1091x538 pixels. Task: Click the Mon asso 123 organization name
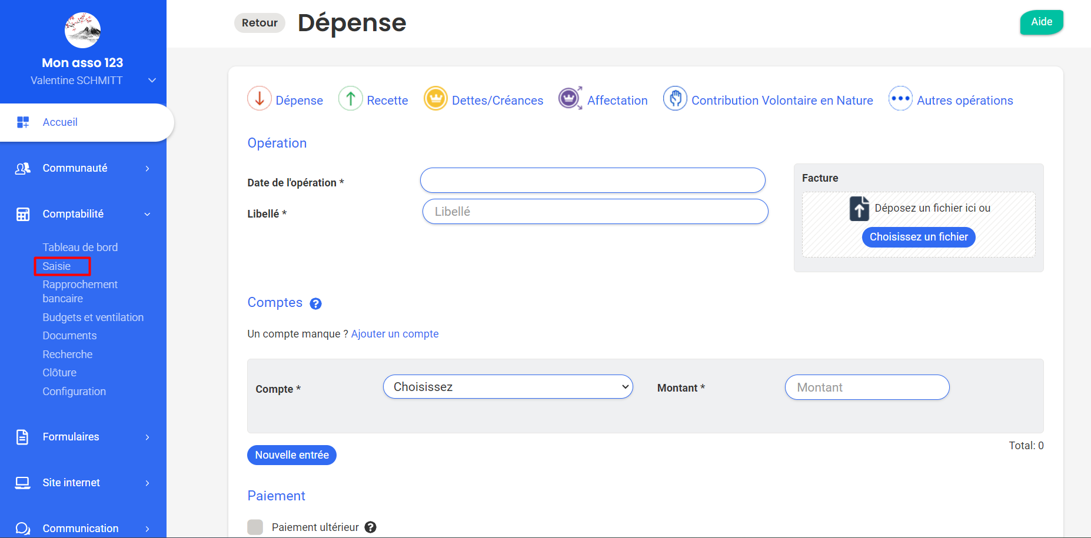[82, 62]
